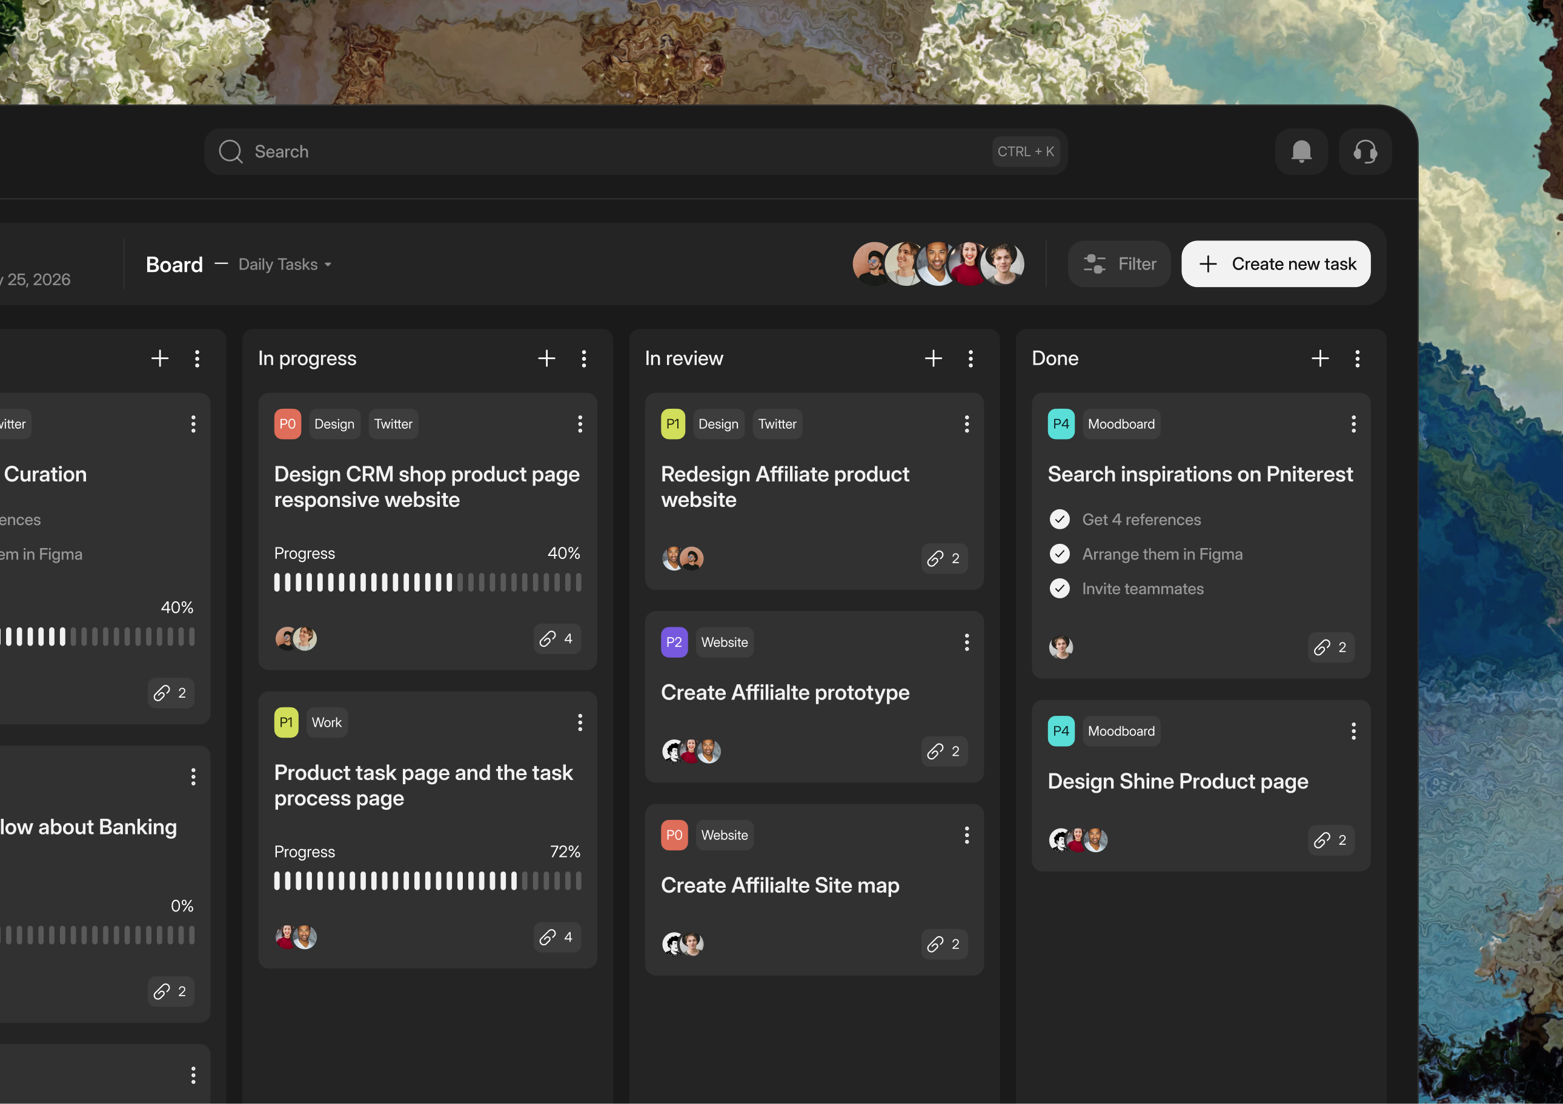
Task: Add task to Done column
Action: (x=1319, y=359)
